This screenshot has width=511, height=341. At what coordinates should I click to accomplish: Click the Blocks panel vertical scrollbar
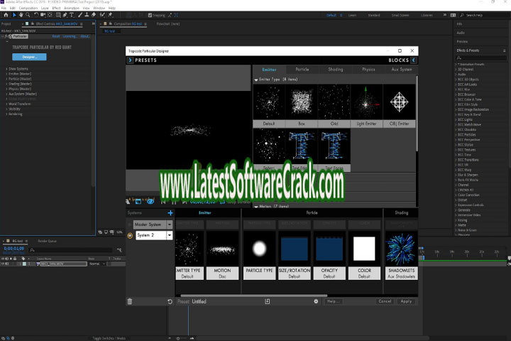(417, 113)
